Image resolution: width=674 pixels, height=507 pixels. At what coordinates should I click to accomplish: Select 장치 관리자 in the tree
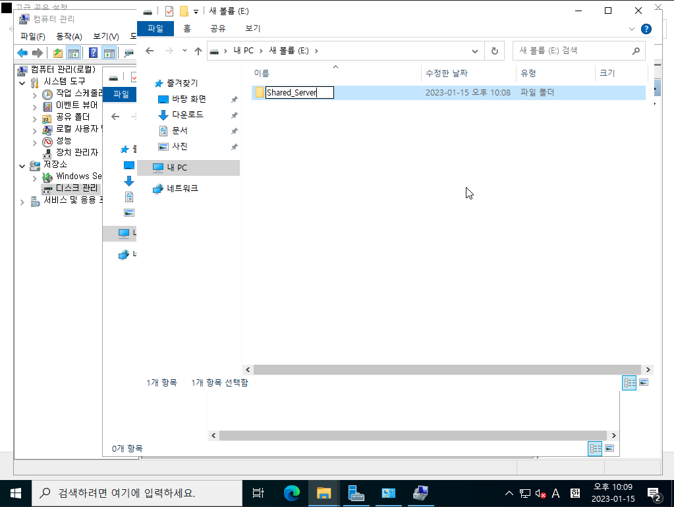77,152
